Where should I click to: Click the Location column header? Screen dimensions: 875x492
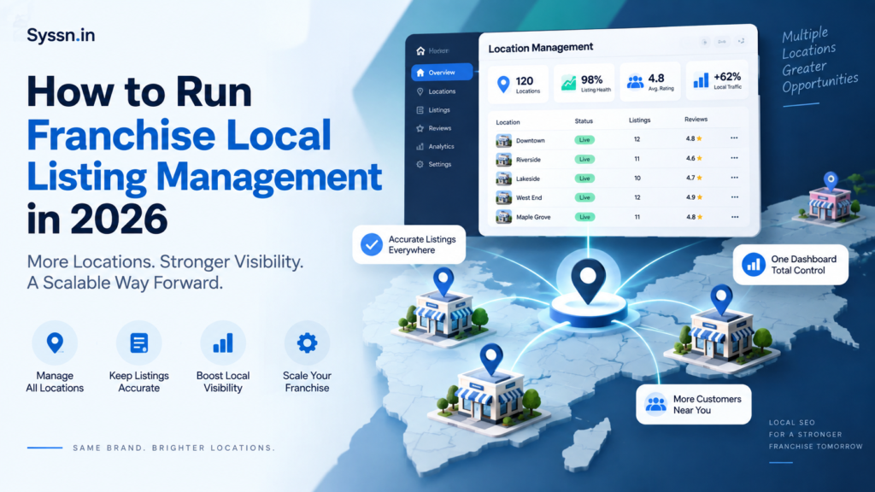pyautogui.click(x=508, y=122)
